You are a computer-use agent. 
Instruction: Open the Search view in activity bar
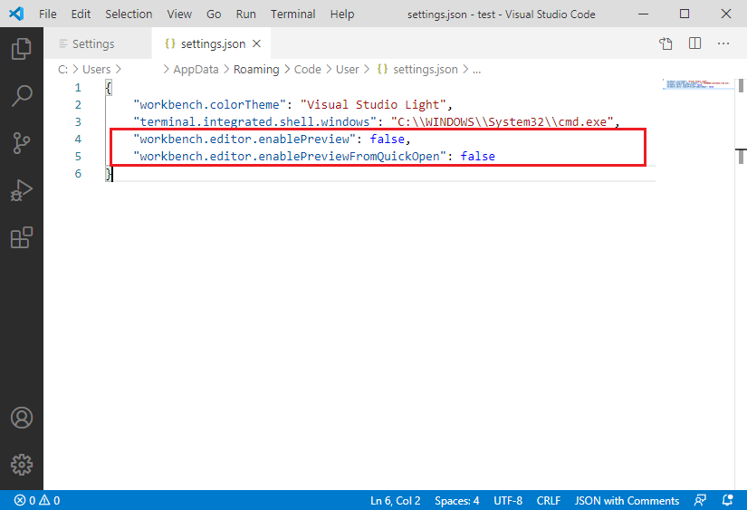pyautogui.click(x=22, y=96)
